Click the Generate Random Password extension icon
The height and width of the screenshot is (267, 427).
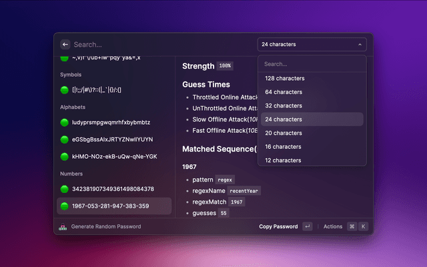[x=63, y=226]
